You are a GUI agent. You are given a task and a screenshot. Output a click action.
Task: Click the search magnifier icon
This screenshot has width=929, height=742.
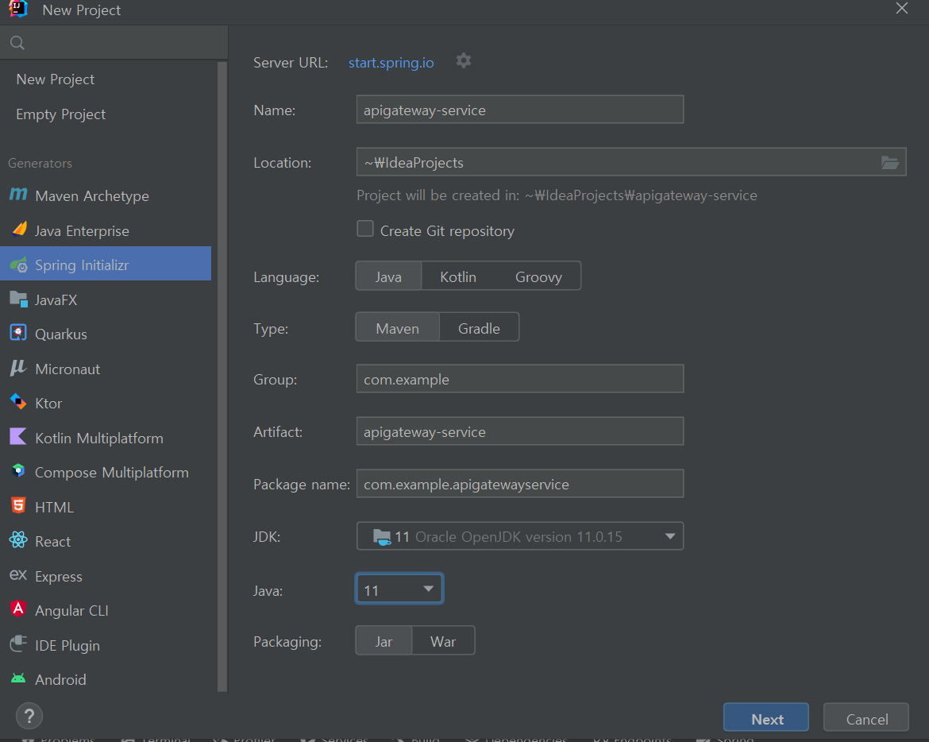coord(17,43)
